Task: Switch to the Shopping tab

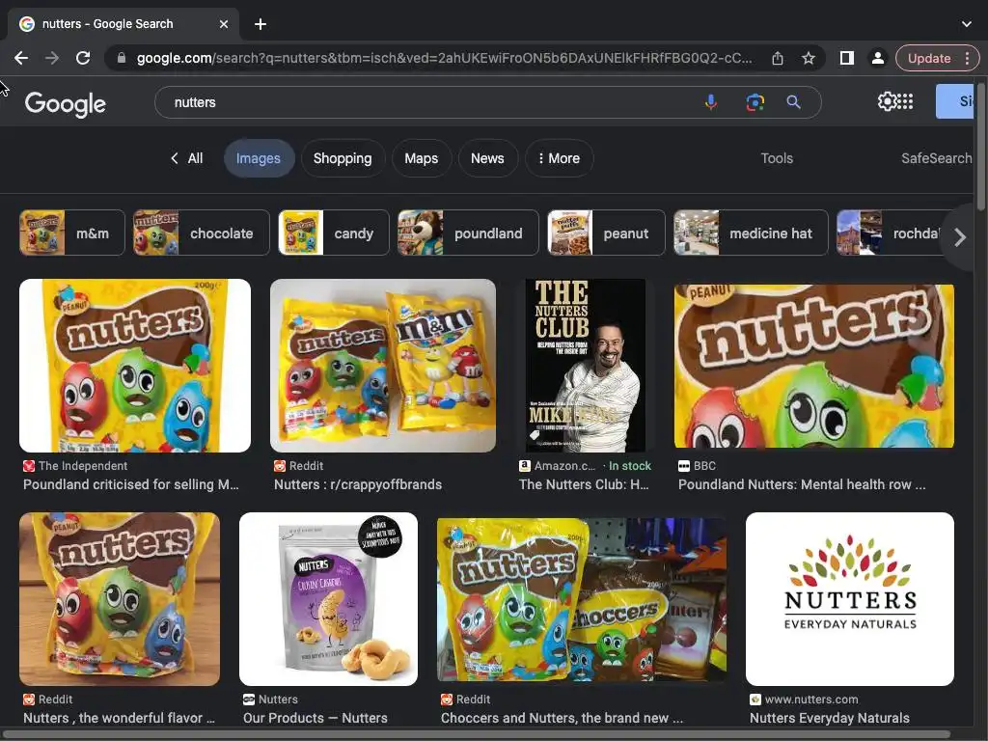Action: [x=343, y=158]
